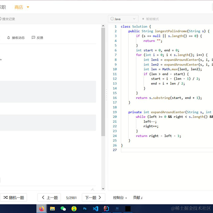Viewport: 213px width, 213px height.
Task: Click the for loop header on line 7
Action: pyautogui.click(x=172, y=55)
